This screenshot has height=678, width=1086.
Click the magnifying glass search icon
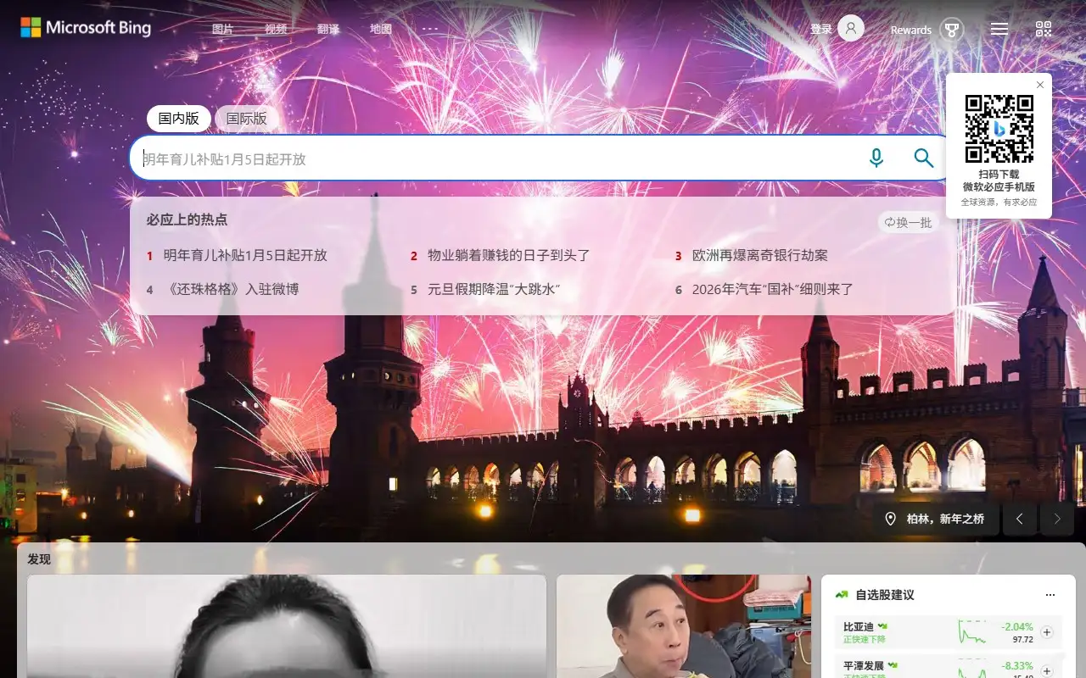tap(923, 158)
